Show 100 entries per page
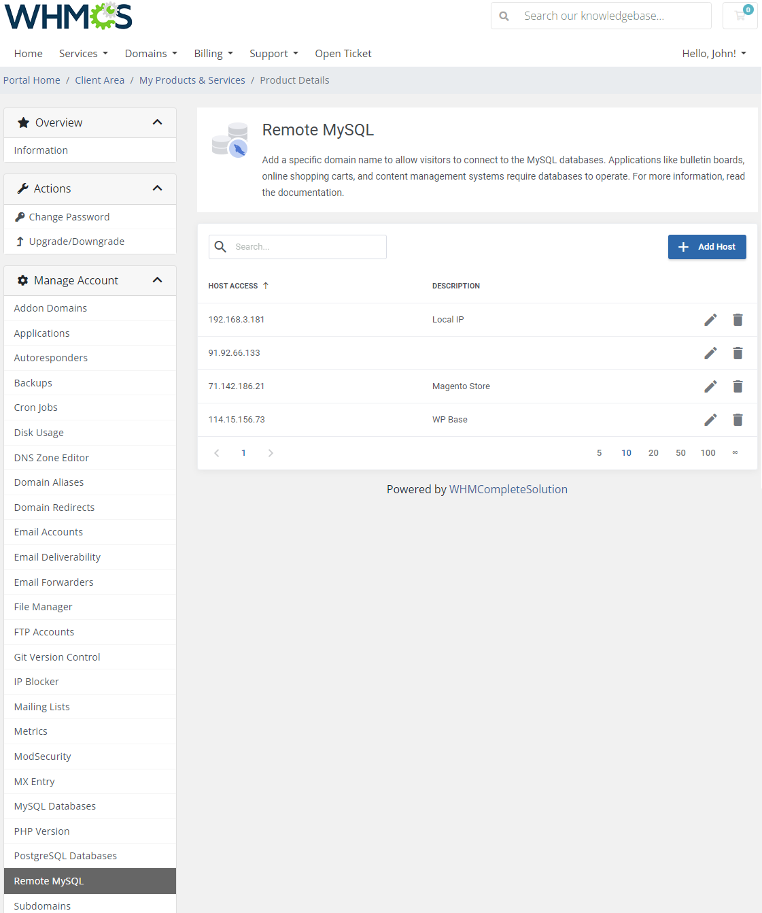The height and width of the screenshot is (913, 762). coord(708,453)
